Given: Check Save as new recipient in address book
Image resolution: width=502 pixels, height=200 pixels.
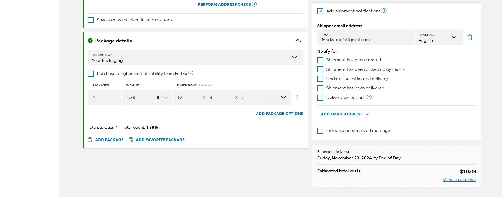Looking at the screenshot, I should [x=91, y=20].
